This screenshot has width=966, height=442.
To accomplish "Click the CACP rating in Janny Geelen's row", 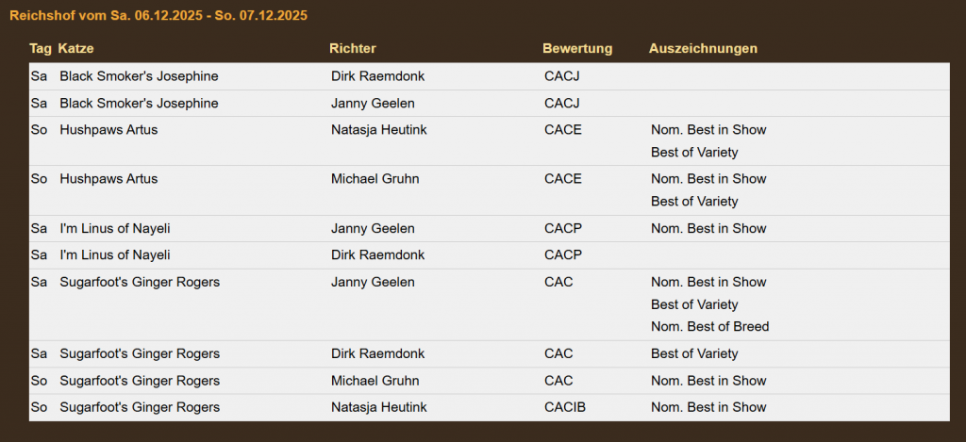I will pos(563,228).
